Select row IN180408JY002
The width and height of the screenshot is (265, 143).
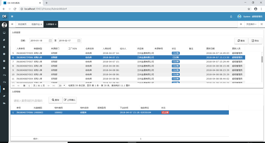coord(128,70)
